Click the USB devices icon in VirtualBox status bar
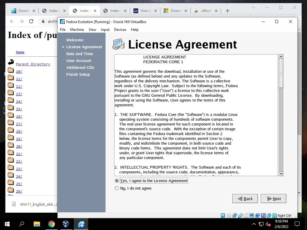Image resolution: width=307 pixels, height=230 pixels. (x=240, y=216)
